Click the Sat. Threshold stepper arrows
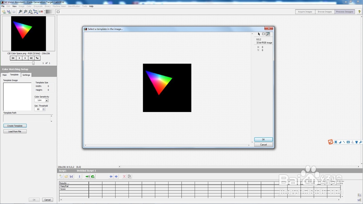This screenshot has height=204, width=363. coord(44,109)
